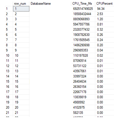Click CPU time value 296985353
This screenshot has height=119, width=114.
(81, 50)
